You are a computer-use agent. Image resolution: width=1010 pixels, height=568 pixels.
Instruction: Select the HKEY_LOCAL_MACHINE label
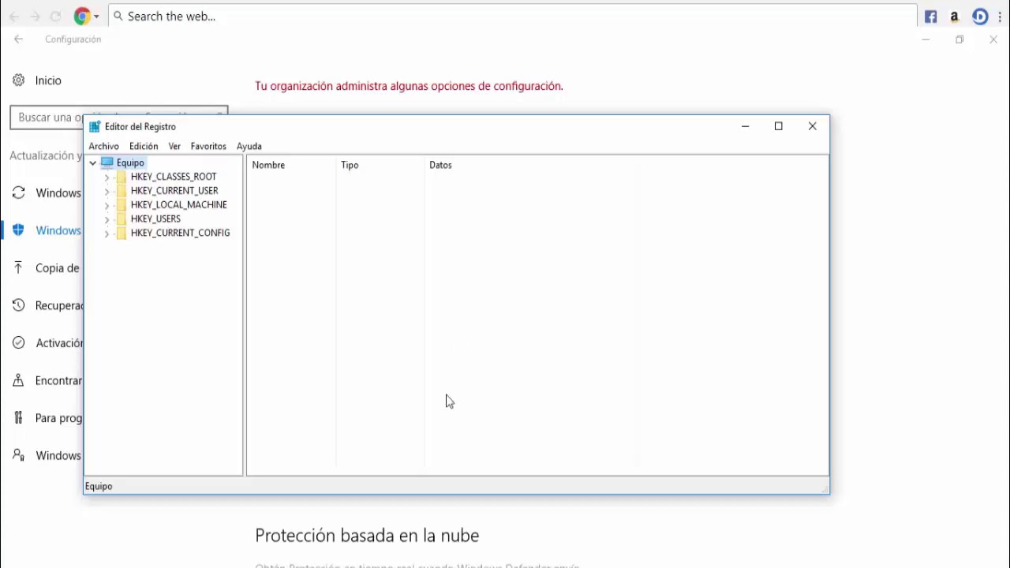tap(179, 205)
